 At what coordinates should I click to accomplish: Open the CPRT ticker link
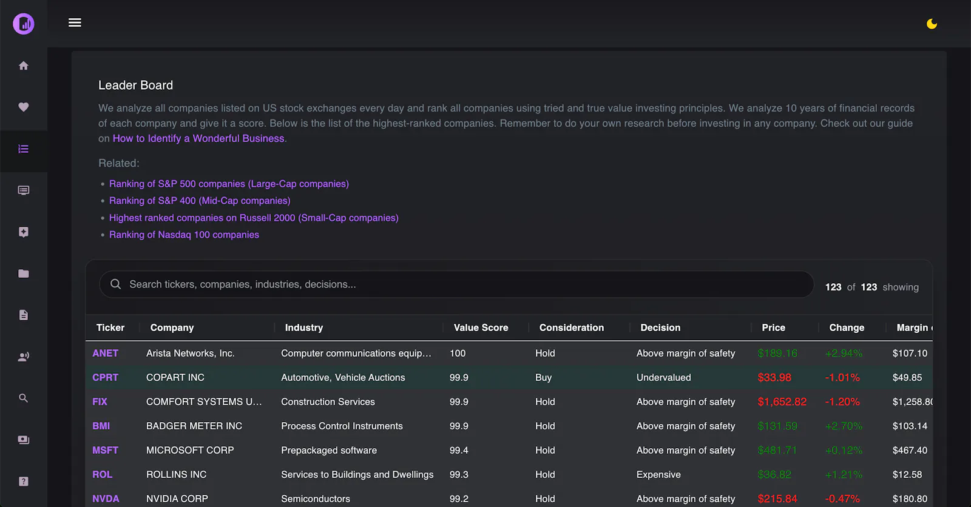[105, 377]
